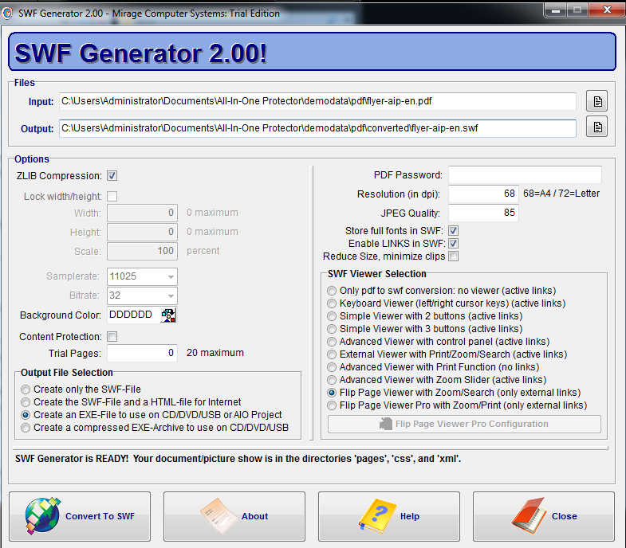Click the question mark book Help icon
The image size is (626, 548).
[x=377, y=515]
